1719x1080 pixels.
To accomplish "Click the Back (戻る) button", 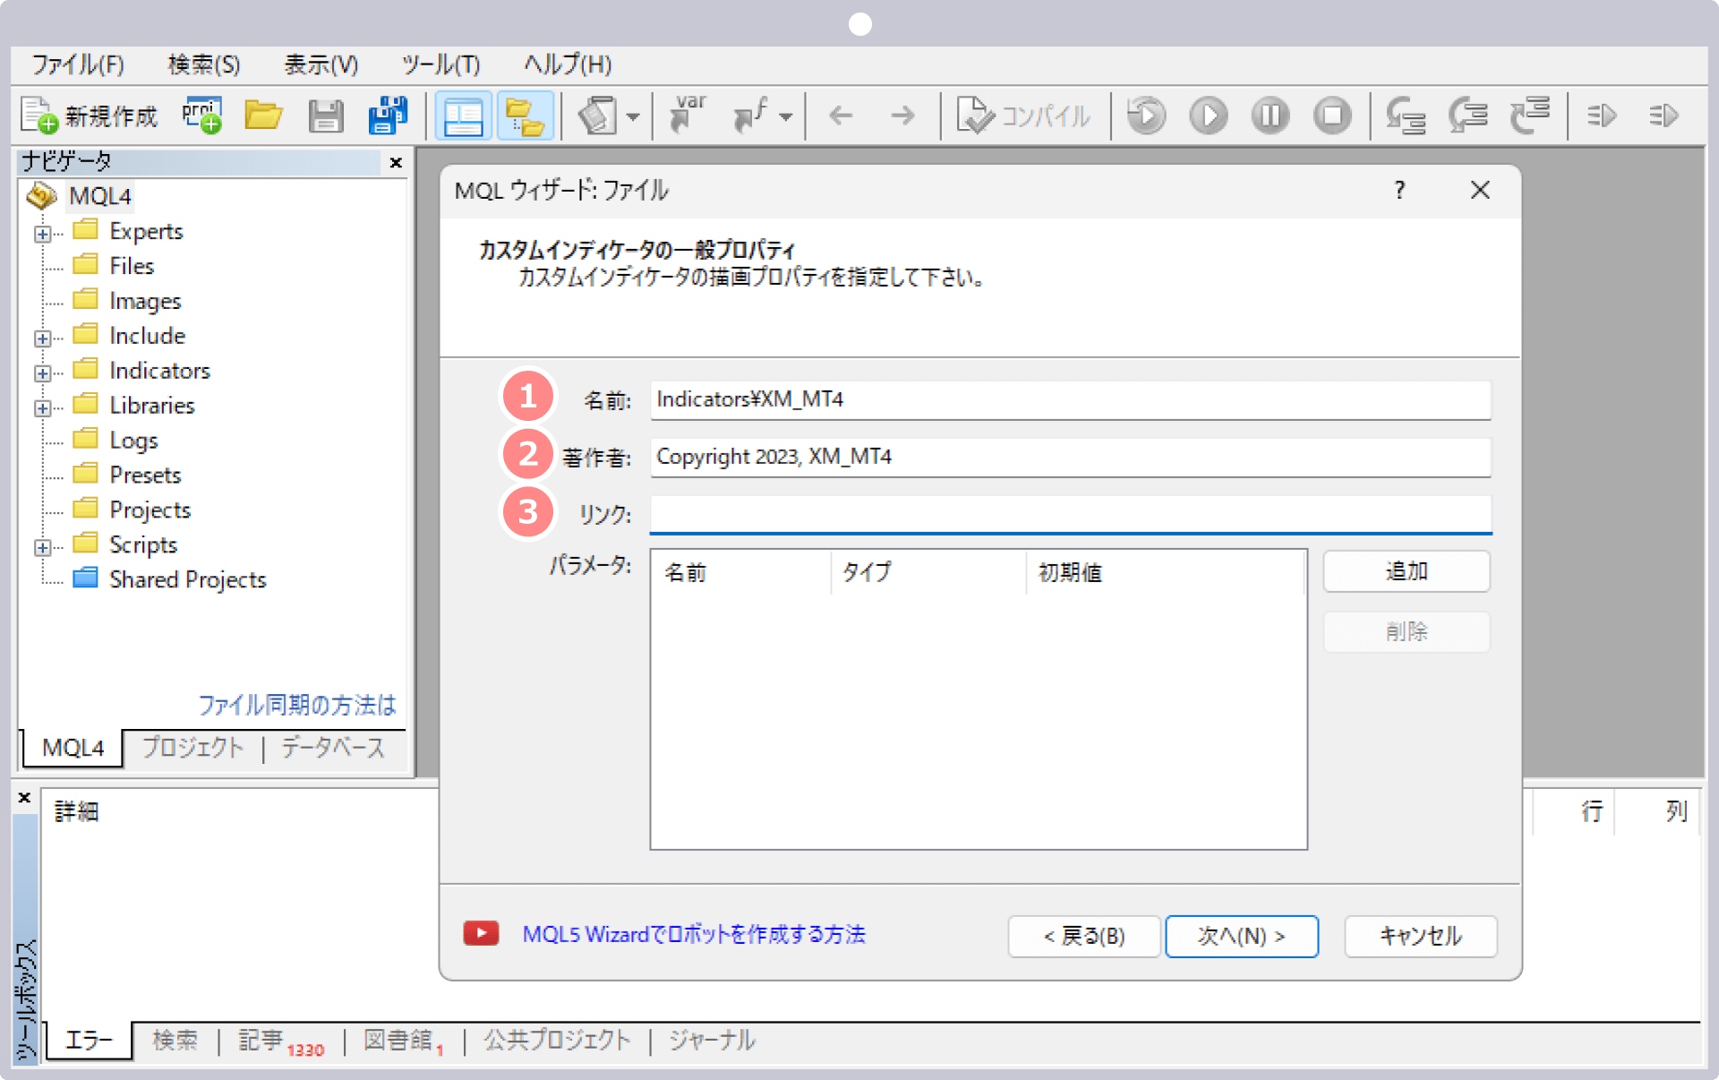I will point(1084,937).
